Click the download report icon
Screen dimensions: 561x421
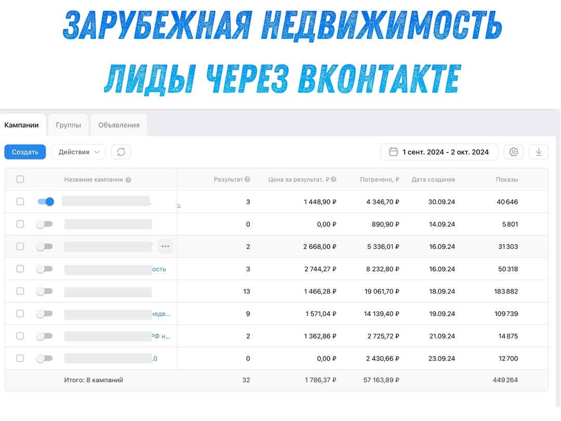[539, 152]
